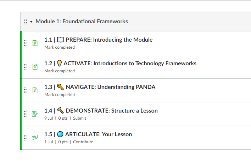Click Mark completed under item 1.3
Image resolution: width=251 pixels, height=162 pixels.
coord(60,95)
